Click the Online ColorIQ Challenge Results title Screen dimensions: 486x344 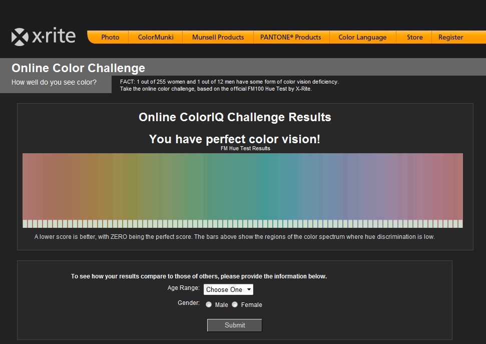point(235,117)
